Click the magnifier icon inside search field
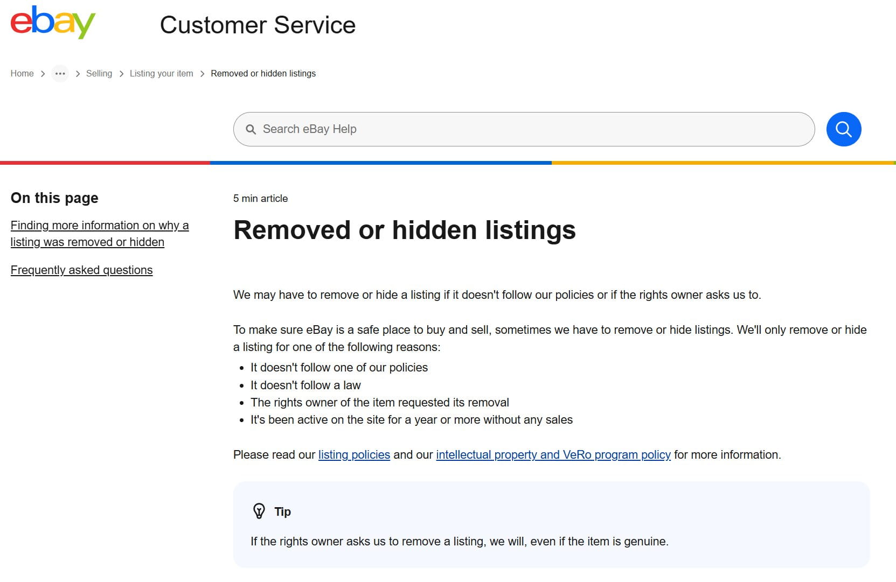Viewport: 896px width, 582px height. pyautogui.click(x=251, y=129)
